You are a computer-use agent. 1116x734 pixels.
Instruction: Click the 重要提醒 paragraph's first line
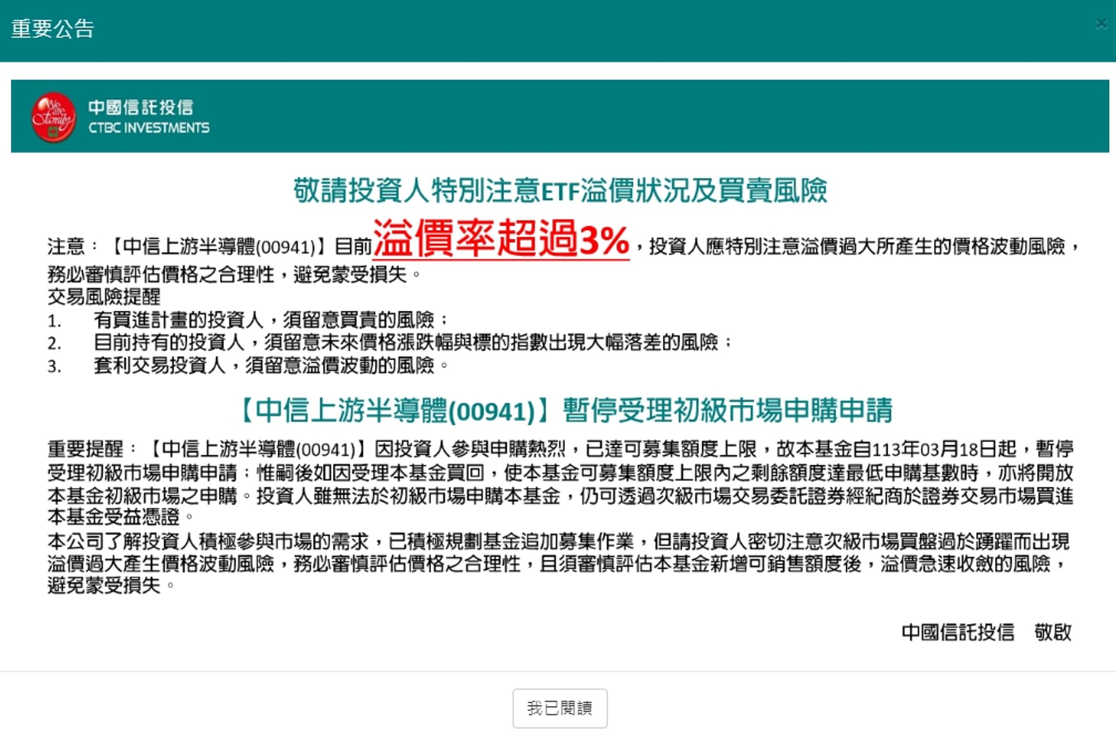pyautogui.click(x=560, y=449)
